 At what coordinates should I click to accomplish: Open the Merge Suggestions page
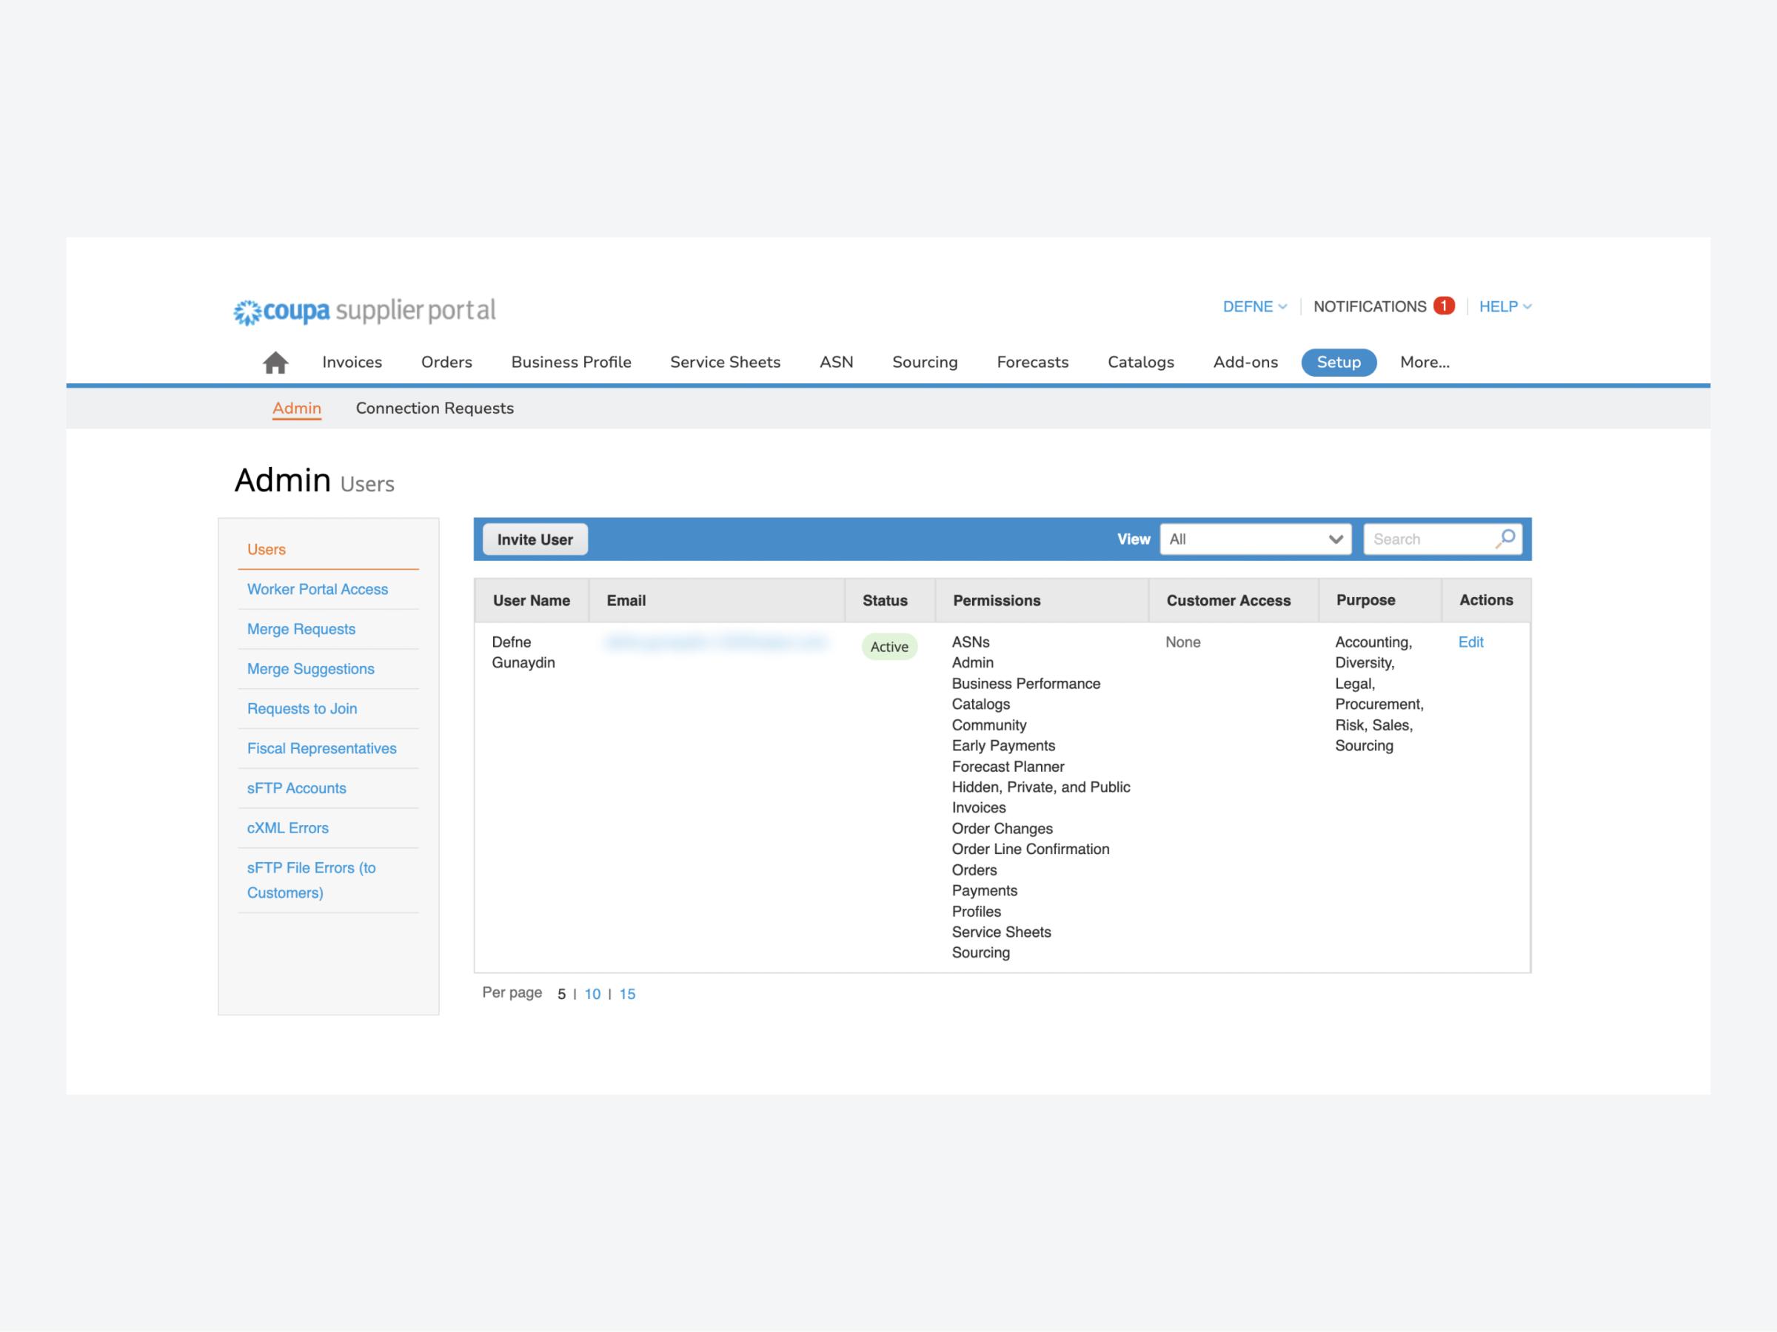pos(310,668)
